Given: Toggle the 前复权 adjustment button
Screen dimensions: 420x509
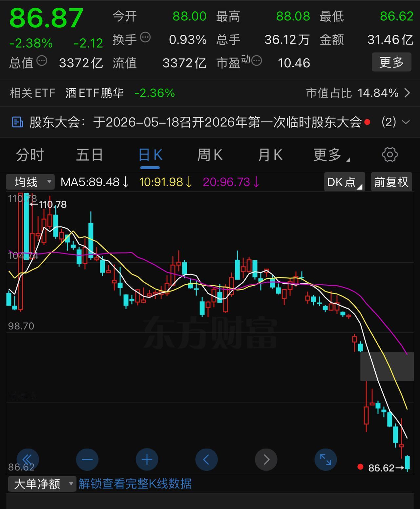Looking at the screenshot, I should coord(391,182).
